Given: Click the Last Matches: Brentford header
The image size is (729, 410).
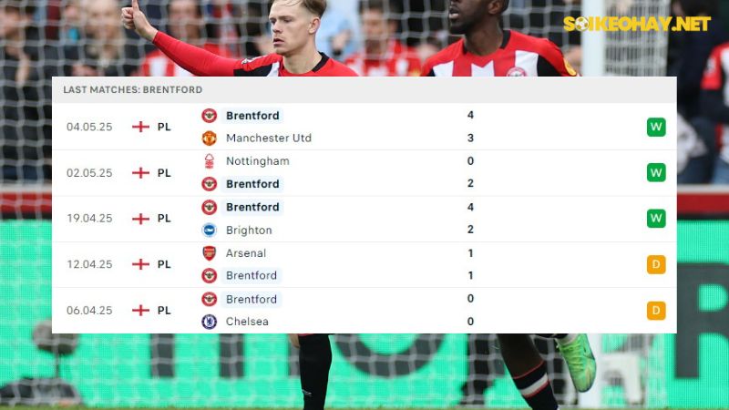Looking at the screenshot, I should (132, 89).
